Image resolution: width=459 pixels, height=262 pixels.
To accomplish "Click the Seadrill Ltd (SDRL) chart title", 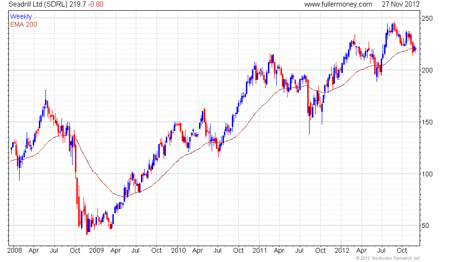I will 38,4.
